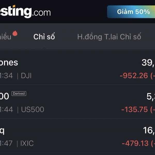
Task: Tap the Giảm 50% discount button
Action: click(x=133, y=12)
